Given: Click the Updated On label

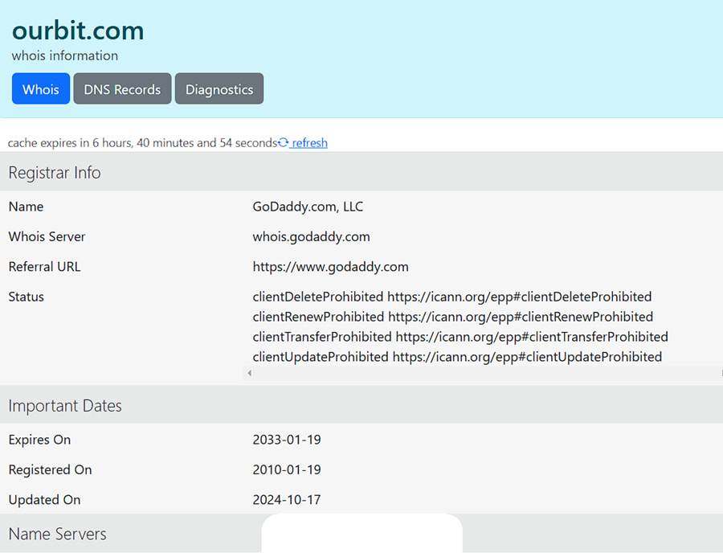Looking at the screenshot, I should click(x=44, y=499).
